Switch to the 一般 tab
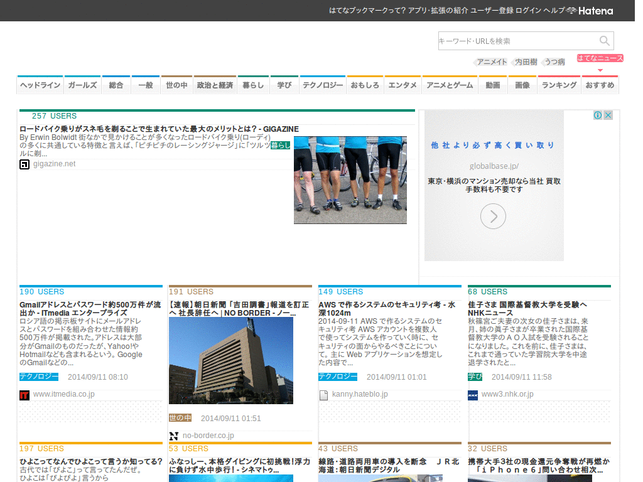 (146, 85)
